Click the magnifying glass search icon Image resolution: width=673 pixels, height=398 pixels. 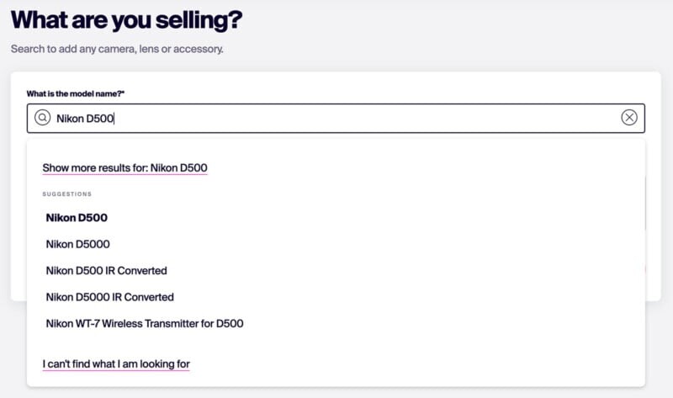point(43,118)
